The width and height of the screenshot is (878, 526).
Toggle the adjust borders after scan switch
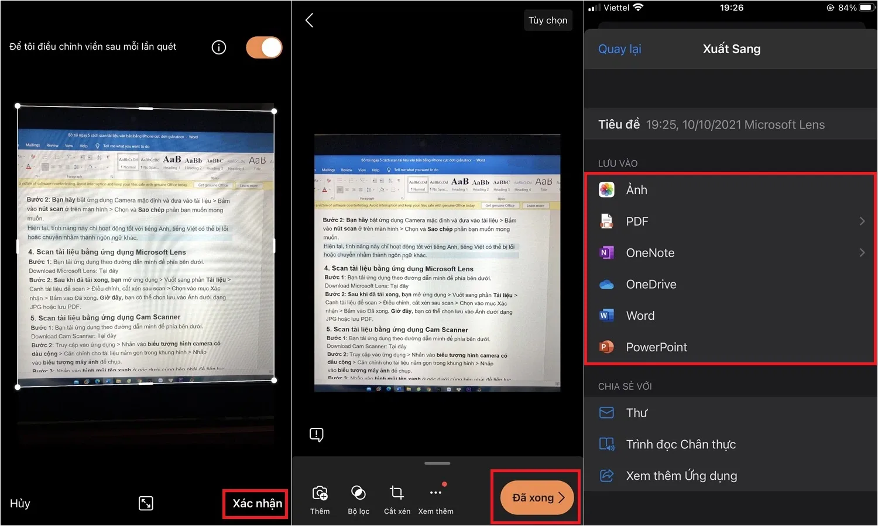coord(264,47)
